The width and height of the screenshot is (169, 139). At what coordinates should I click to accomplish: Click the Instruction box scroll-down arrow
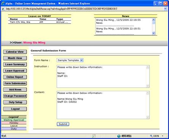coord(148,86)
